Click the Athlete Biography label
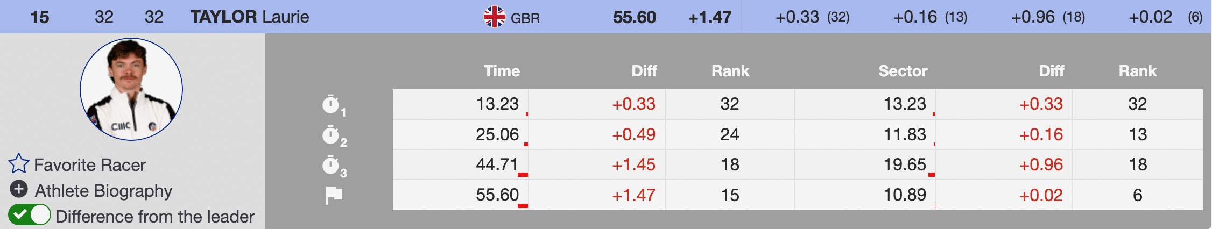The image size is (1212, 229). (103, 191)
